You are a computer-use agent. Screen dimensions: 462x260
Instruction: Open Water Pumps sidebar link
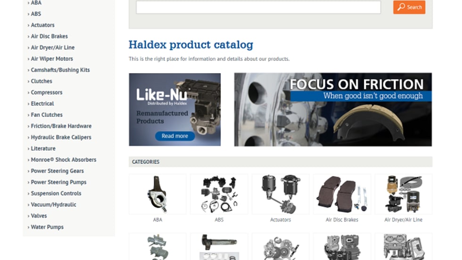coord(47,227)
